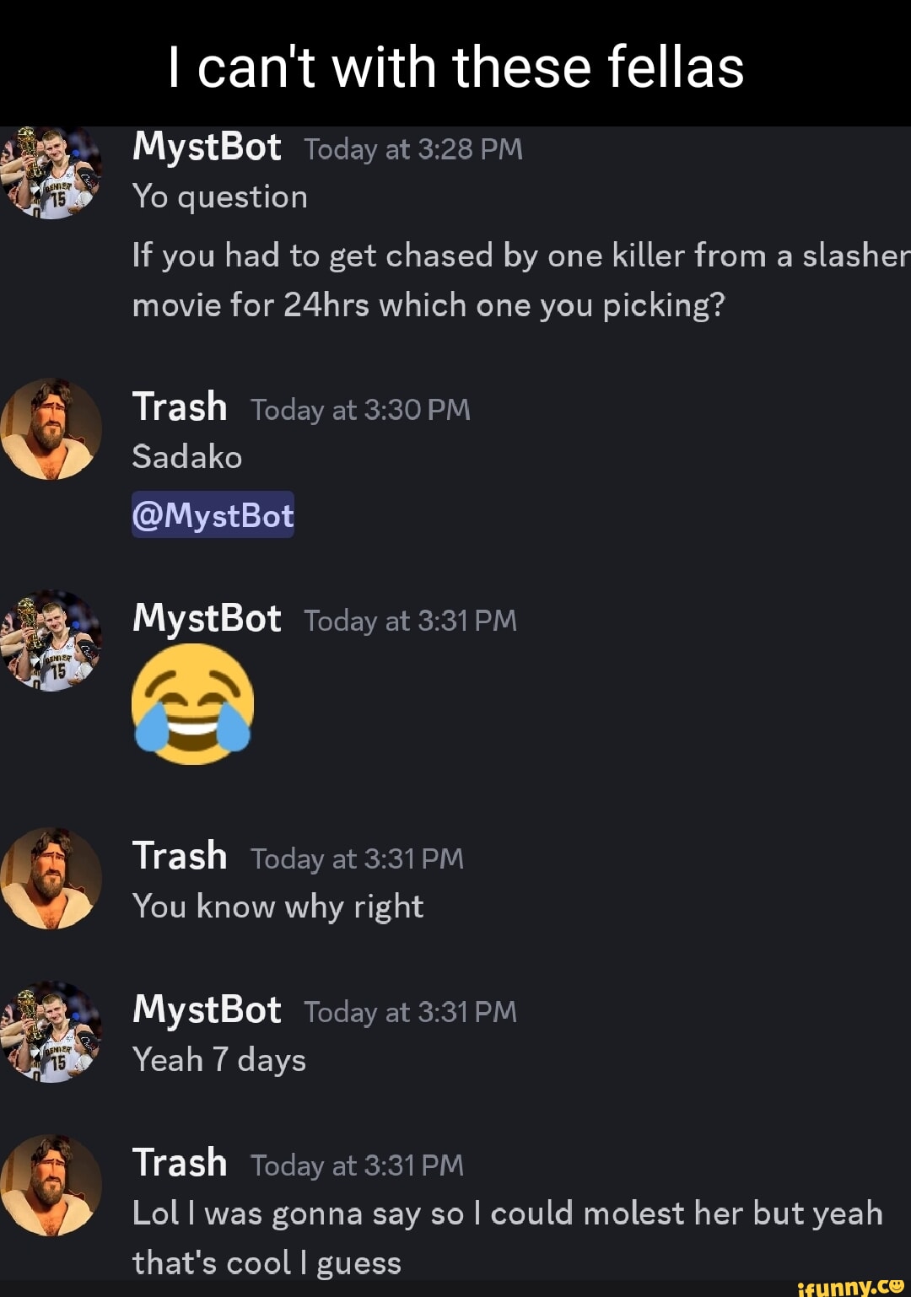
Task: Select MystBot username above the laughing emoji
Action: (x=207, y=619)
